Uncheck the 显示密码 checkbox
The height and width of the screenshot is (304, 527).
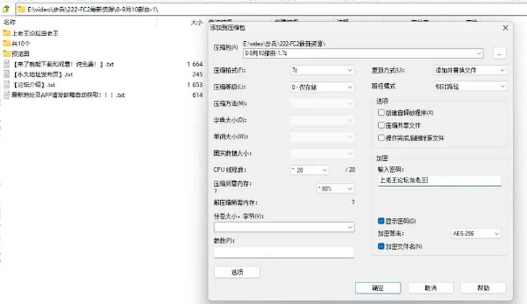tap(381, 221)
